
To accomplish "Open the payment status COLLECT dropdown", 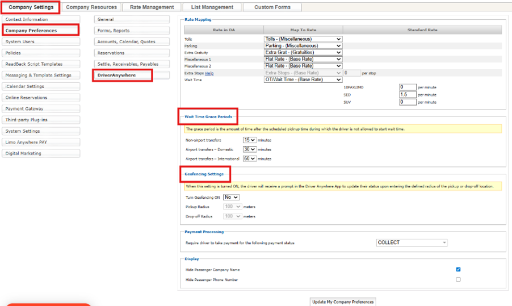I will [412, 242].
